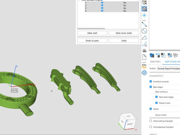Screen dimensions: 180x135
Task: Open the Profile dropdown Normal Rapid Prototyping
Action: (168, 69)
